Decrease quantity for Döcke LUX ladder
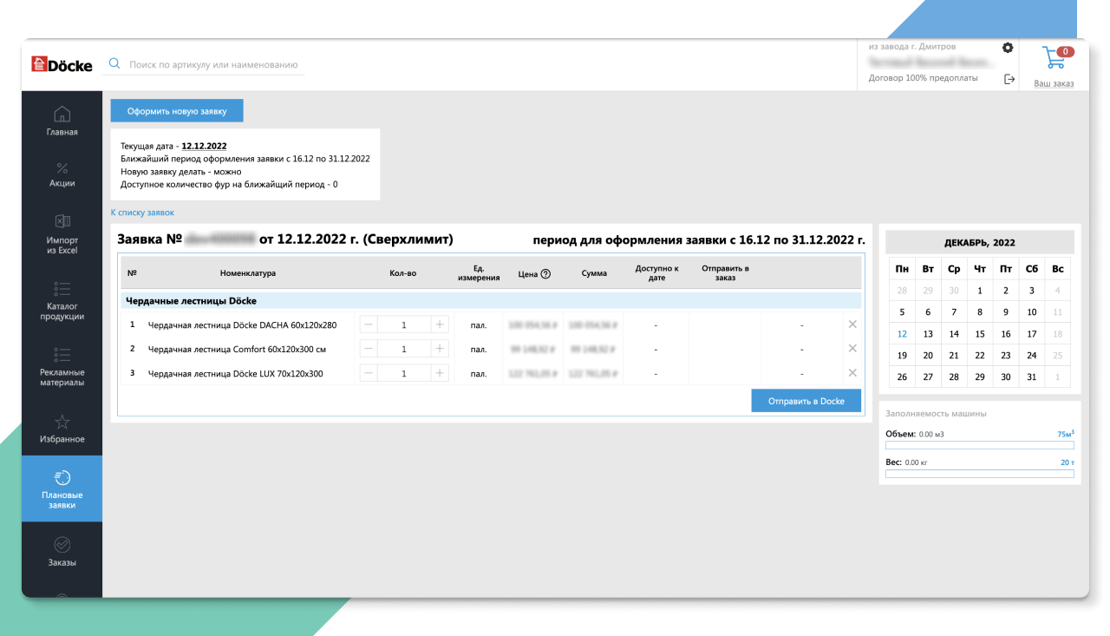1110x636 pixels. [x=369, y=373]
